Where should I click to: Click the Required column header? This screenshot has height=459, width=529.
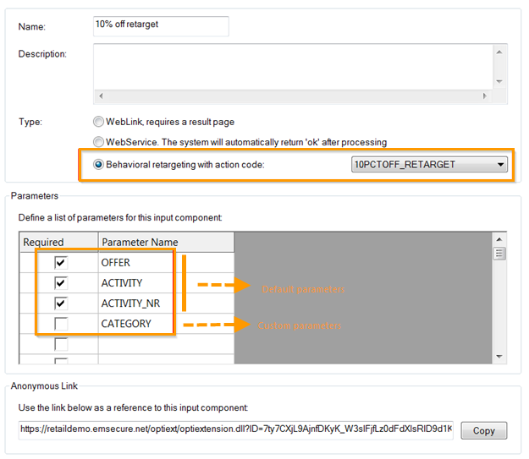[59, 243]
